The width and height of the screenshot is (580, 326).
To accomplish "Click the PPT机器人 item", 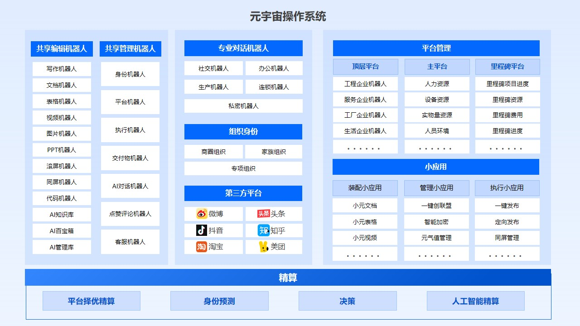I will pos(62,150).
